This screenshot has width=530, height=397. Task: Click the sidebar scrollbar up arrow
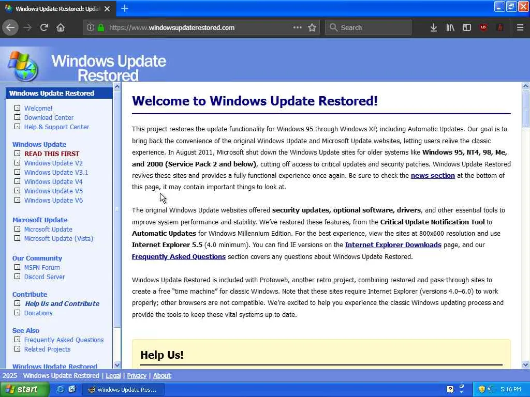click(117, 86)
